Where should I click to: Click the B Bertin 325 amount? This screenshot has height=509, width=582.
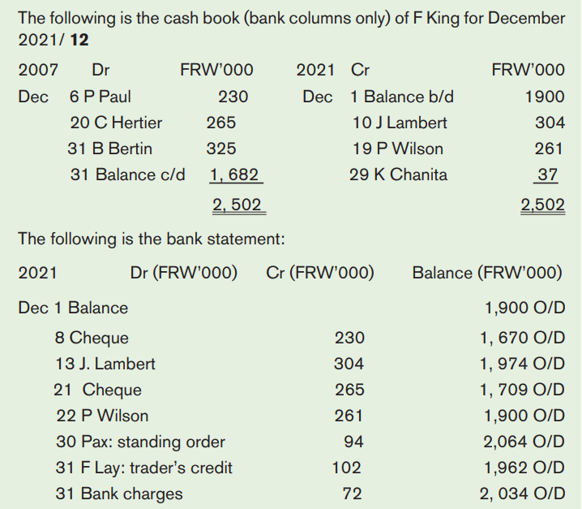pos(220,149)
